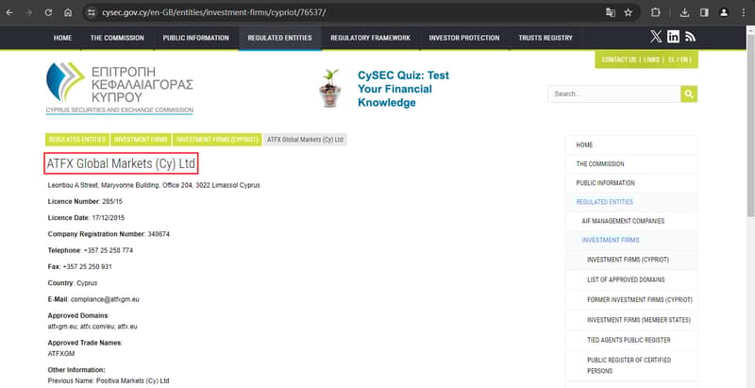The image size is (755, 388).
Task: Open the browser home icon
Action: pos(68,13)
